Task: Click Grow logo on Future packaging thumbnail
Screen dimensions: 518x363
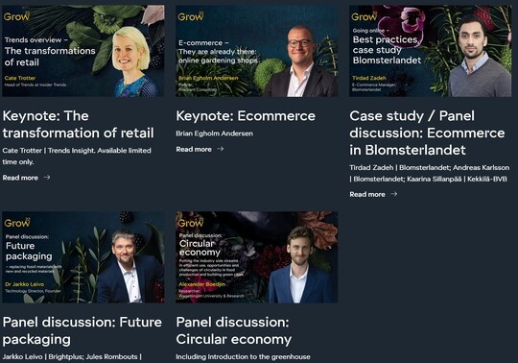Action: point(17,223)
